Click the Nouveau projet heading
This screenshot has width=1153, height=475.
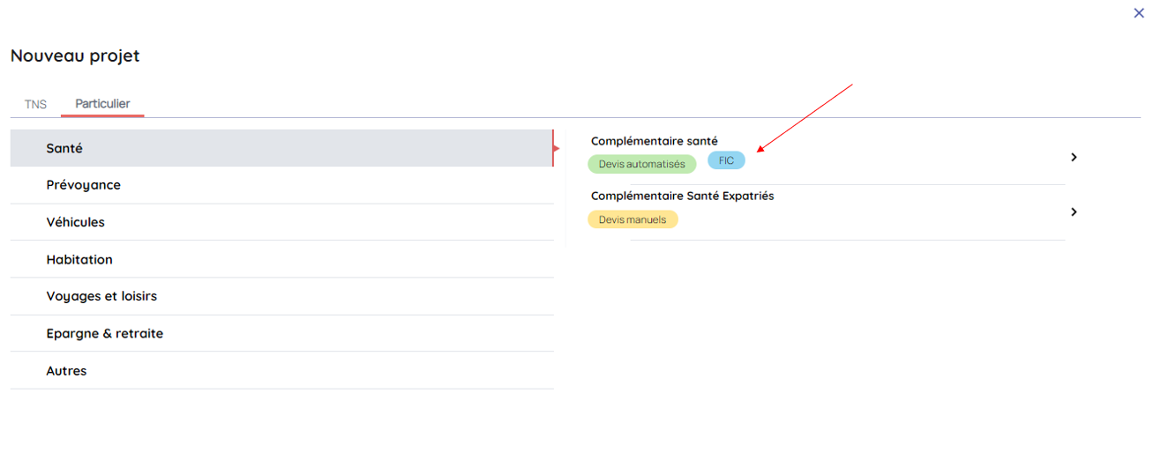75,56
